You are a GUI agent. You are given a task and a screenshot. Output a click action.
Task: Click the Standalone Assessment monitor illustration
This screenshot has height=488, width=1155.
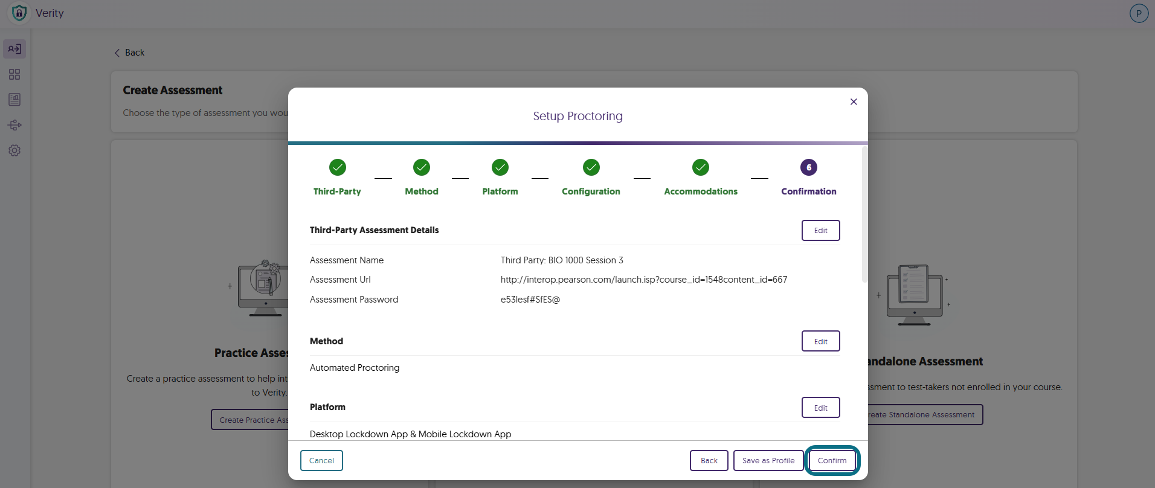click(915, 295)
